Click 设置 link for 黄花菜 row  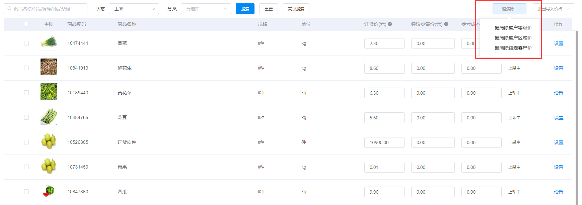tap(558, 93)
